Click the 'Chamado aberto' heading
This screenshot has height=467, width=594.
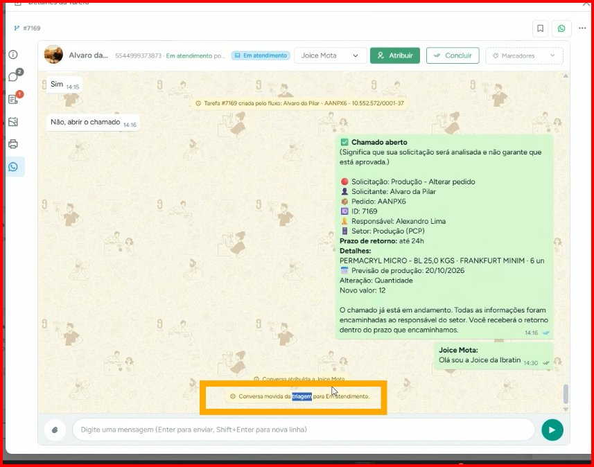(379, 143)
